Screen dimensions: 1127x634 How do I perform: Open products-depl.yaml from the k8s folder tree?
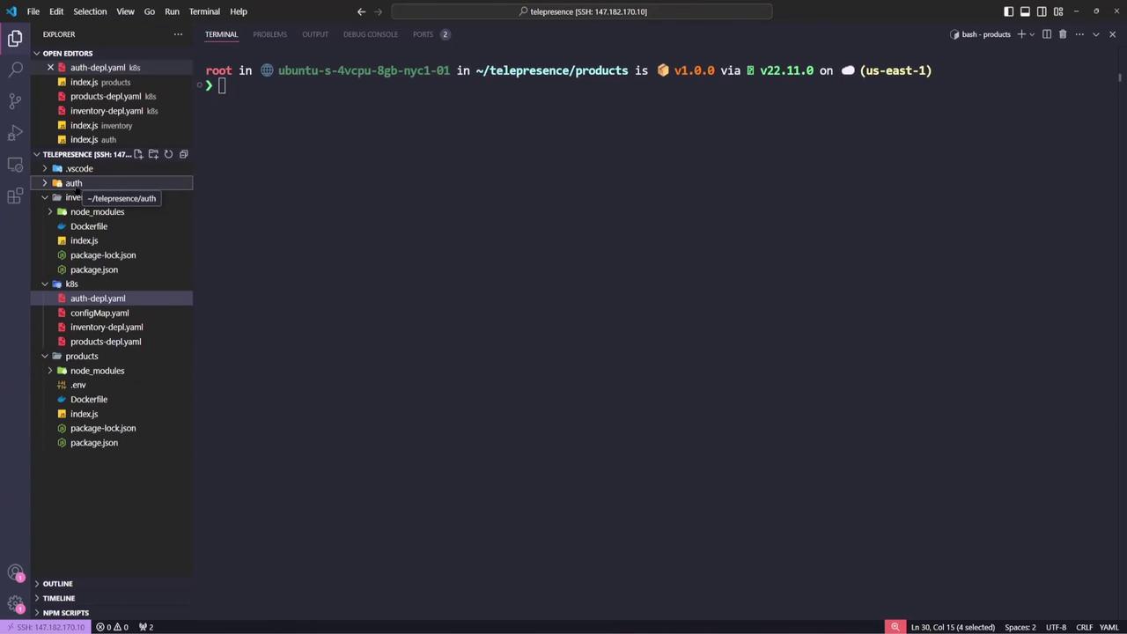pos(106,342)
